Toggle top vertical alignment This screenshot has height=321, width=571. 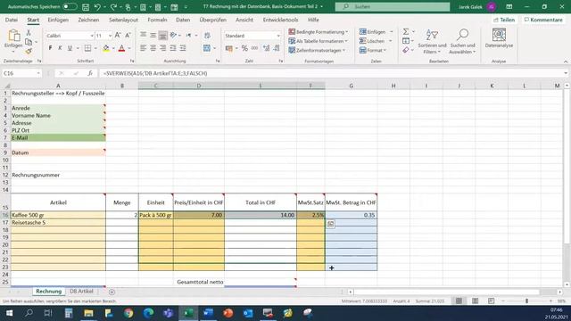pos(143,35)
